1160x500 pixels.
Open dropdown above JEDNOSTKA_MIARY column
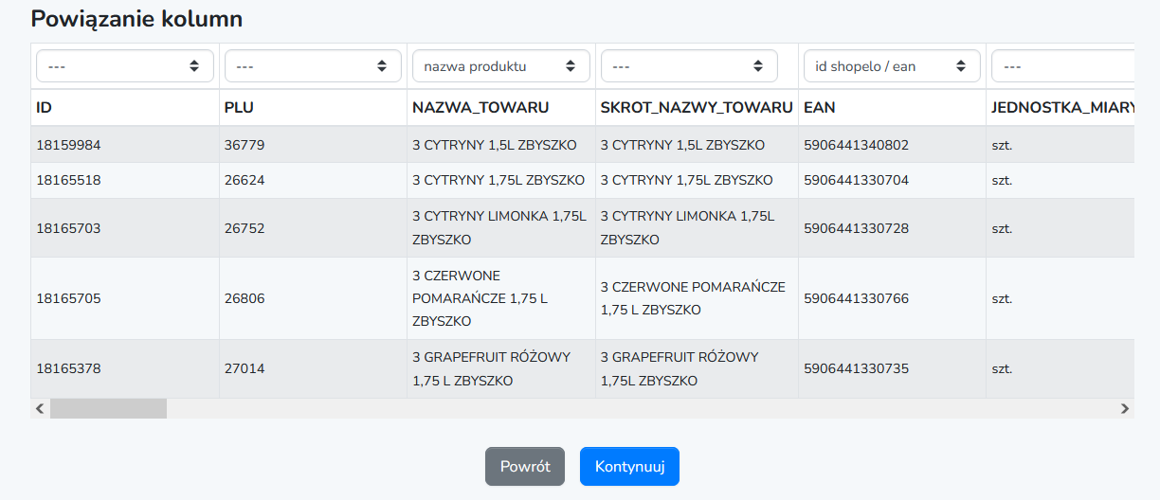click(x=1061, y=66)
